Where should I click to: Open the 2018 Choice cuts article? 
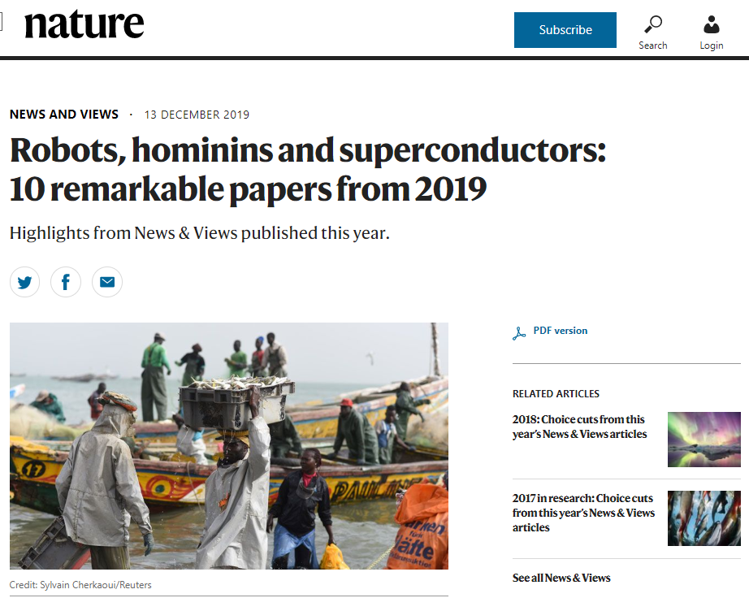click(578, 427)
